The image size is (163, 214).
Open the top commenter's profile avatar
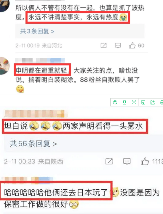point(4,5)
